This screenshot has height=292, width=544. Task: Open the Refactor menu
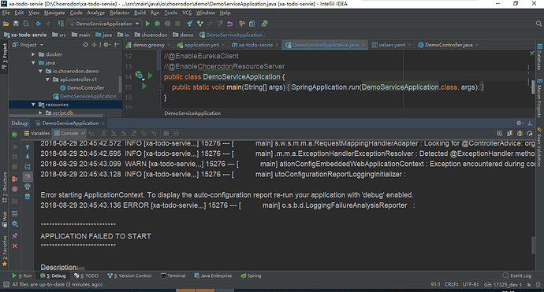tap(119, 13)
